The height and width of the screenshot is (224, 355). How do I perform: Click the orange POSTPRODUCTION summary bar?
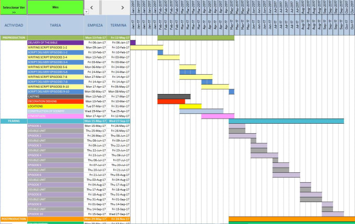coord(292,219)
